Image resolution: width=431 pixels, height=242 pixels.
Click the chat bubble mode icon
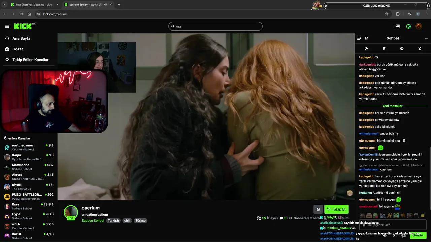[x=402, y=49]
